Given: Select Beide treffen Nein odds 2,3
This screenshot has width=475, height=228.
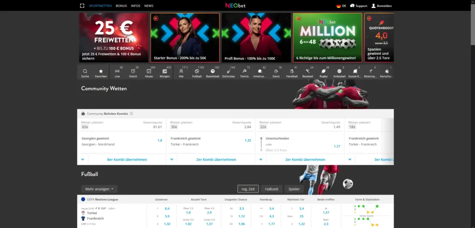Looking at the screenshot, I should pyautogui.click(x=326, y=224).
